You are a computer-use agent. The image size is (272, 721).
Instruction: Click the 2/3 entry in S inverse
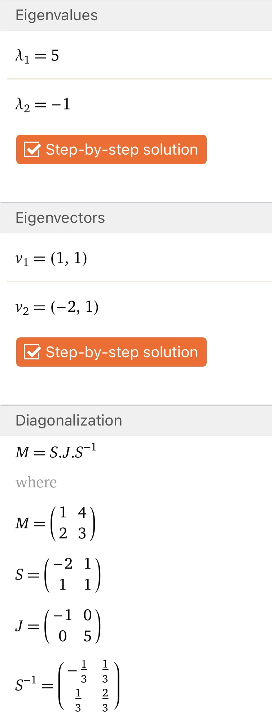click(105, 700)
